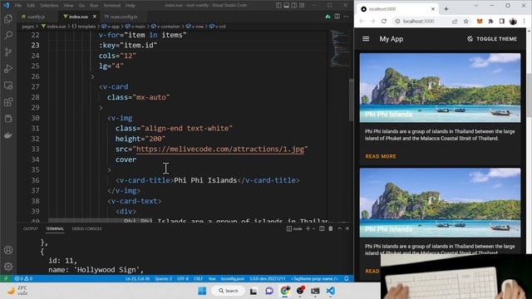Click the VS Code editor vertical scrollbar

click(351, 100)
